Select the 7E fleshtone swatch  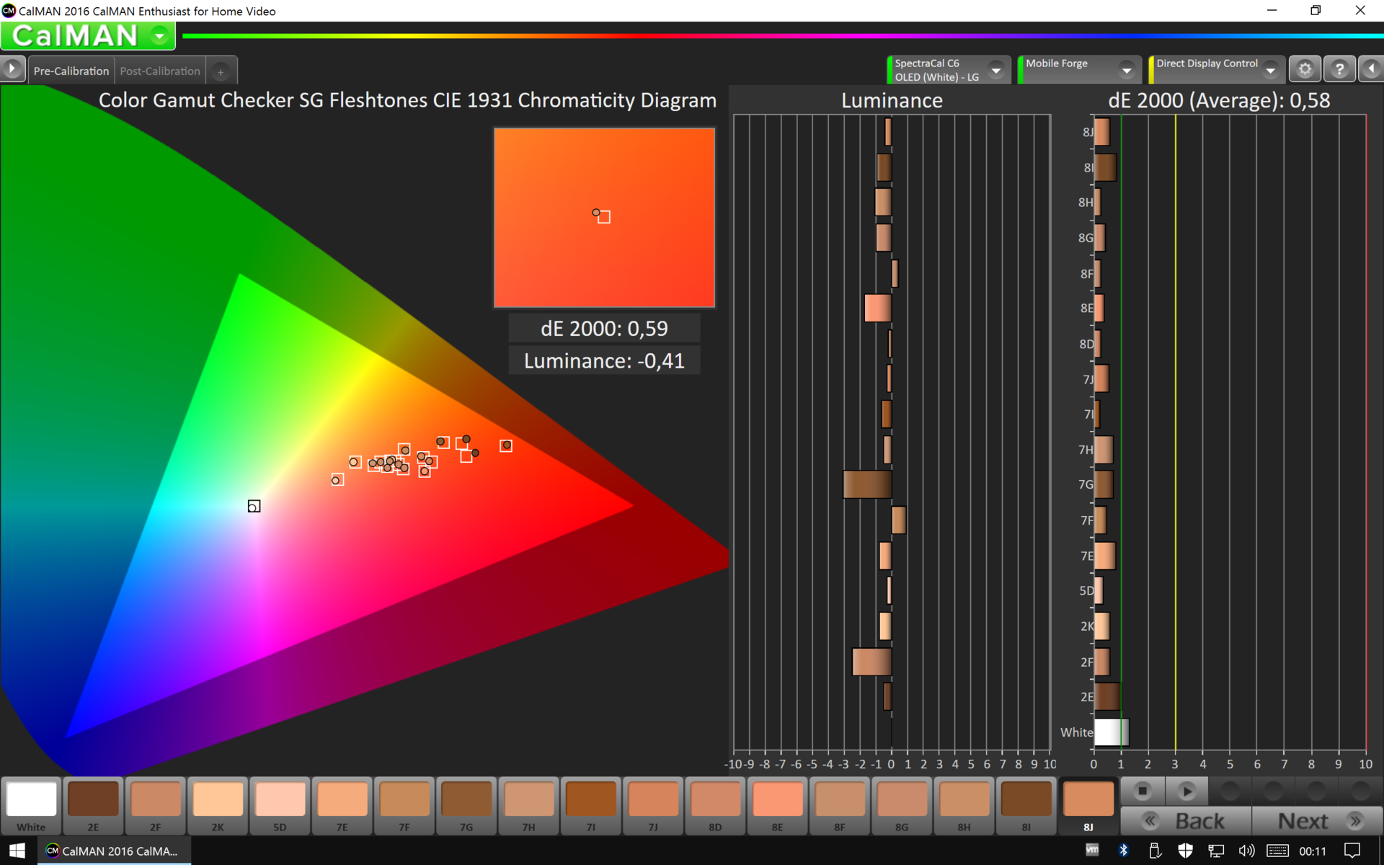point(342,806)
